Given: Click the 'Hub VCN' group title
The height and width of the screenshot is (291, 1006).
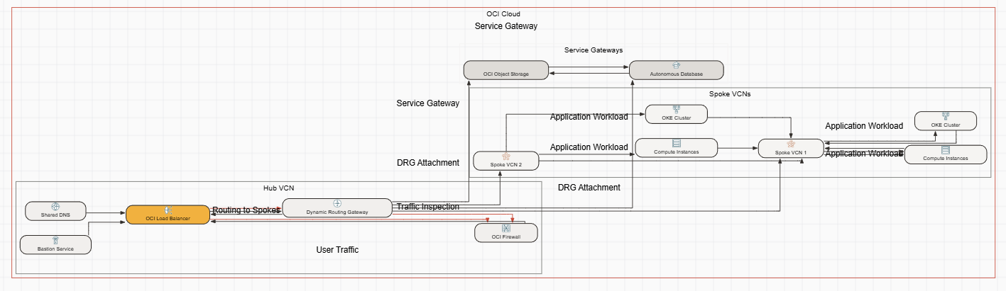Looking at the screenshot, I should [278, 188].
